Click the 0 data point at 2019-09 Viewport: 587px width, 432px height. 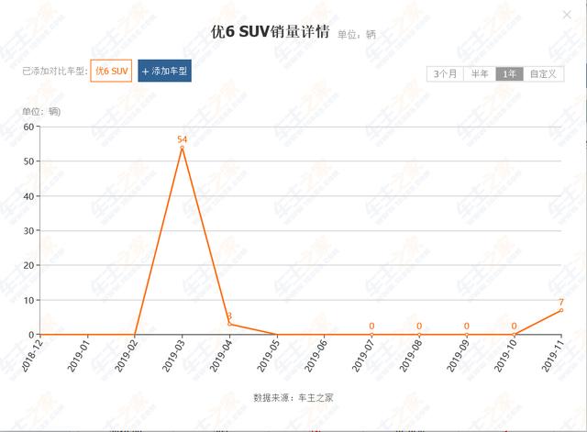pyautogui.click(x=467, y=334)
